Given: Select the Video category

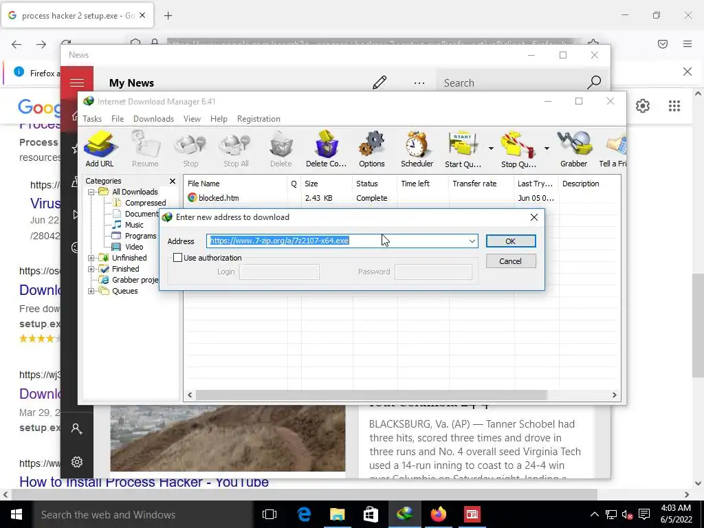Looking at the screenshot, I should point(134,247).
